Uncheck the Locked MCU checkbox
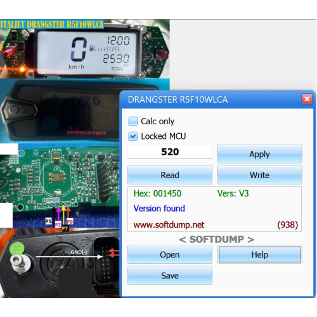This screenshot has width=317, height=317. pyautogui.click(x=133, y=136)
